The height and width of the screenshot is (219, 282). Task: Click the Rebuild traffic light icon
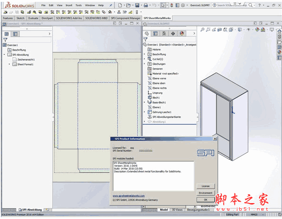(x=172, y=5)
